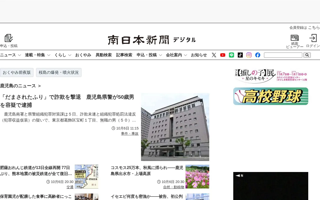
Task: Expand the ニュース menu
Action: tap(10, 55)
